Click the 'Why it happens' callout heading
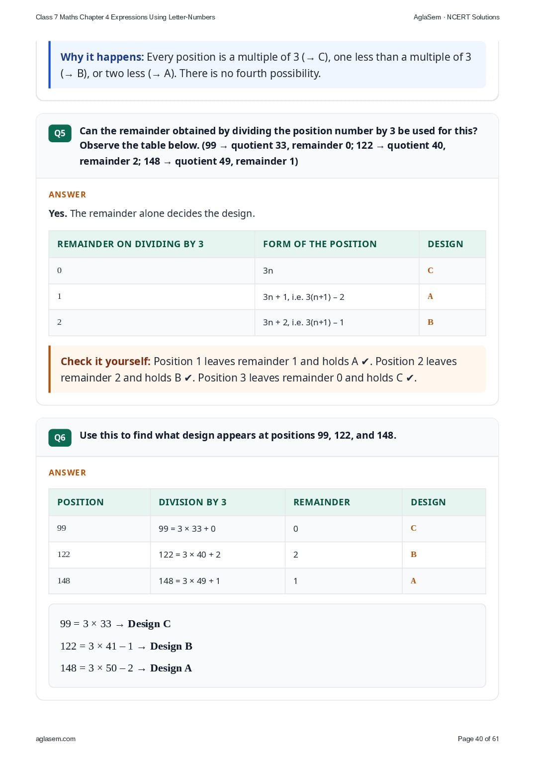 coord(102,57)
